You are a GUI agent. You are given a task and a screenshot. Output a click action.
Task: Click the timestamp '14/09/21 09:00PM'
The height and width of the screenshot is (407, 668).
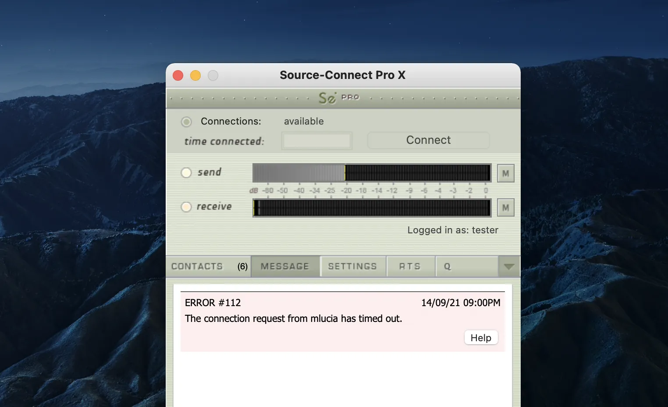(461, 303)
